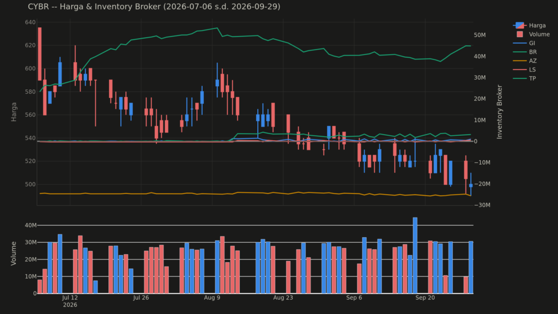Click the first tall red candlestick near 640

pos(39,54)
